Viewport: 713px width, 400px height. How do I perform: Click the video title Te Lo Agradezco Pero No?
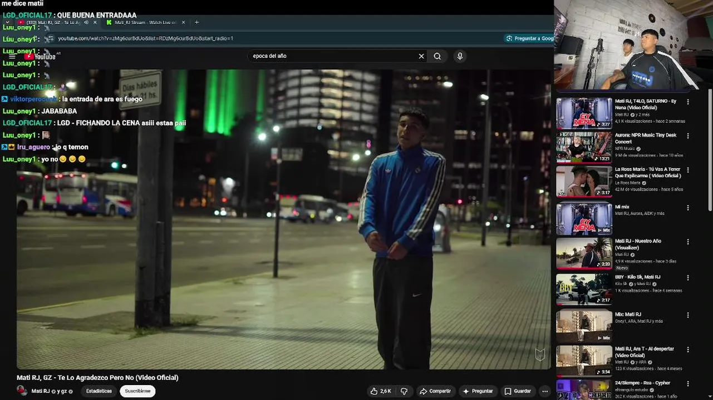click(x=97, y=378)
